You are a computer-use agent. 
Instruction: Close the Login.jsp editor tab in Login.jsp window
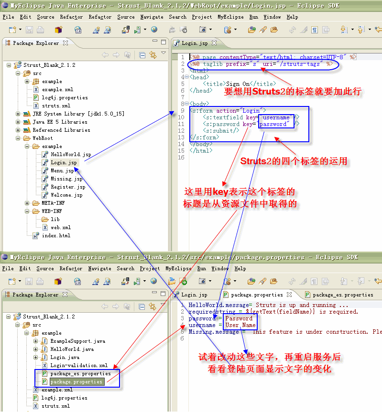point(214,43)
